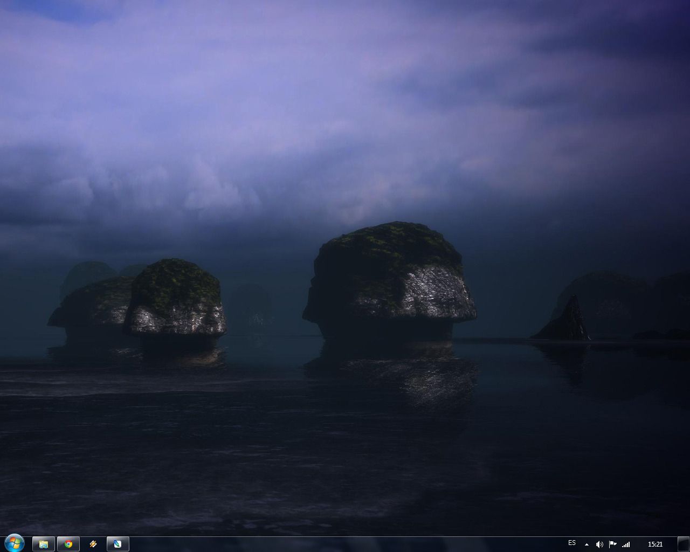Open the Winamp taskbar icon
Screen dimensions: 690x552
coord(93,544)
